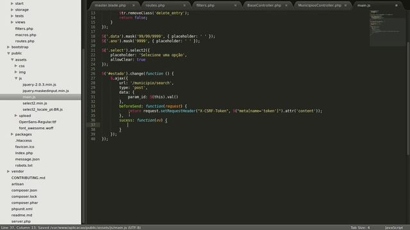Close the routes.php tab
410x230 pixels.
[x=184, y=5]
